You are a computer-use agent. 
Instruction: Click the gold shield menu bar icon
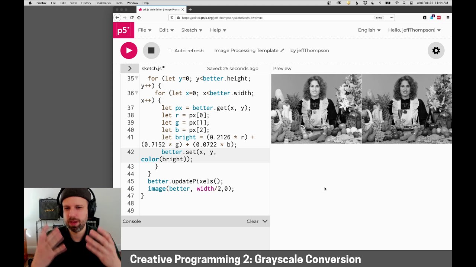(348, 3)
